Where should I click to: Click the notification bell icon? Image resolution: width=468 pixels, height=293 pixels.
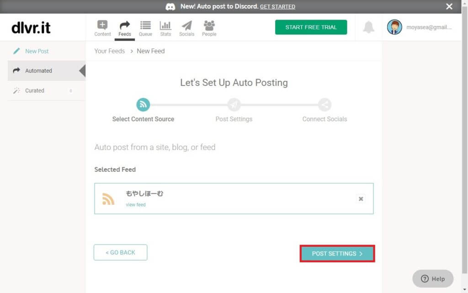[x=368, y=27]
